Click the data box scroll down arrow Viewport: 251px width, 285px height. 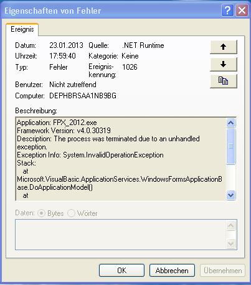(231, 243)
